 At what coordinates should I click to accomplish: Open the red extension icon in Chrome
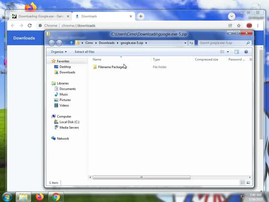point(249,26)
